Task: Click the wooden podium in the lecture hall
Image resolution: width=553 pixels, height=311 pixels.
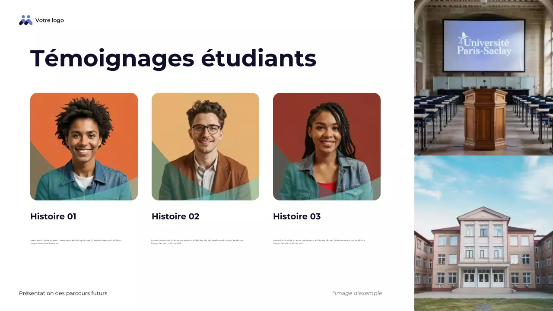Action: 485,119
